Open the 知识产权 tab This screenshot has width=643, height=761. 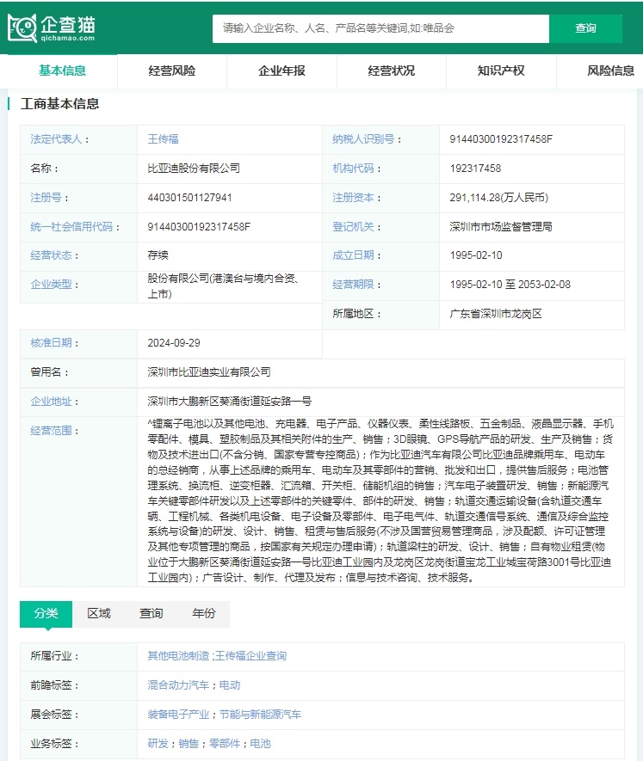501,71
